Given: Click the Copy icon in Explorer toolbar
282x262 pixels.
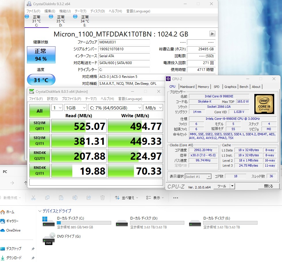Looking at the screenshot, I should (47, 198).
